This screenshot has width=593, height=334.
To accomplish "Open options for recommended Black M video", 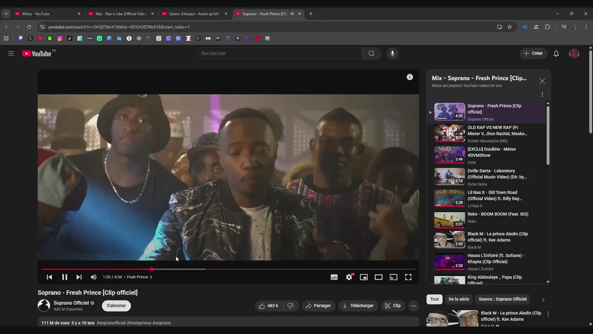I will coord(548,314).
